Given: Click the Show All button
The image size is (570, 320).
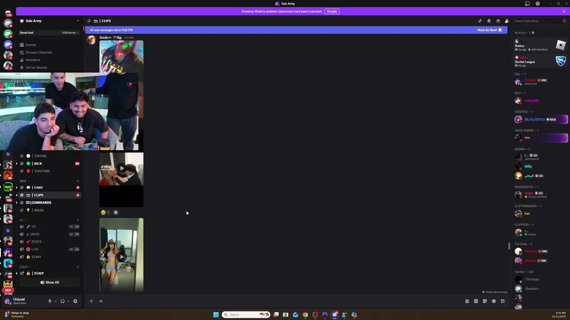Looking at the screenshot, I should (x=49, y=282).
